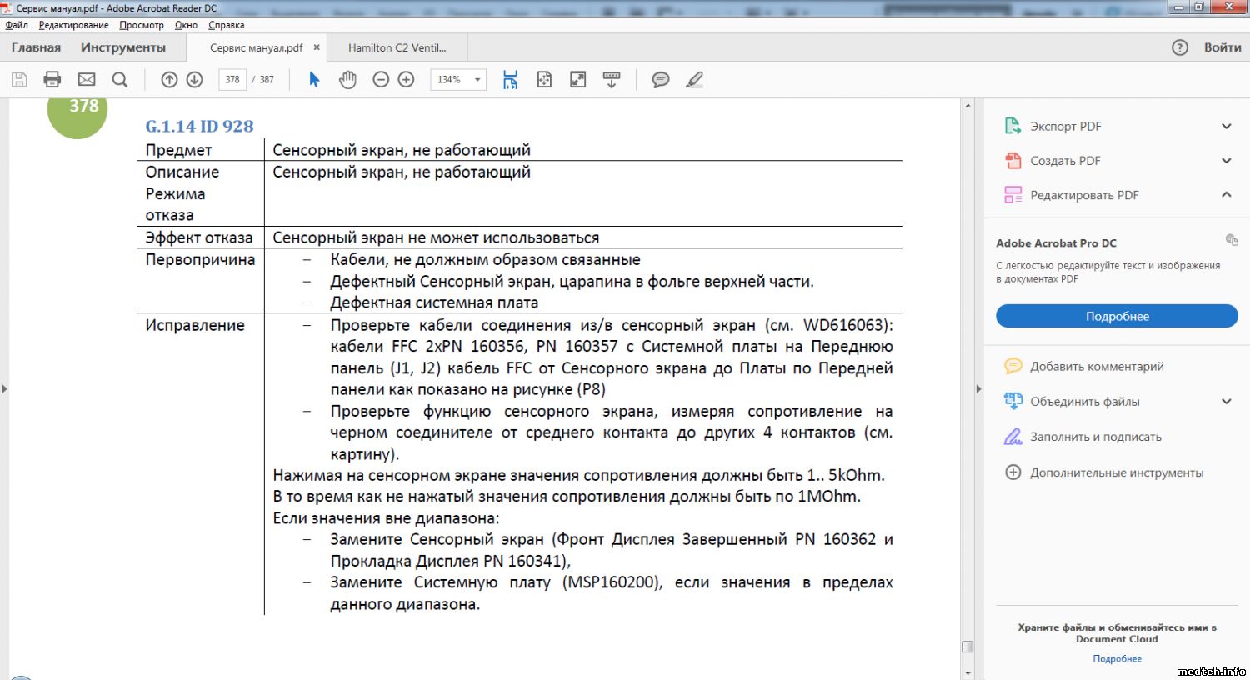Expand the Создать PDF section
Screen dimensions: 1250x680
coord(1226,161)
